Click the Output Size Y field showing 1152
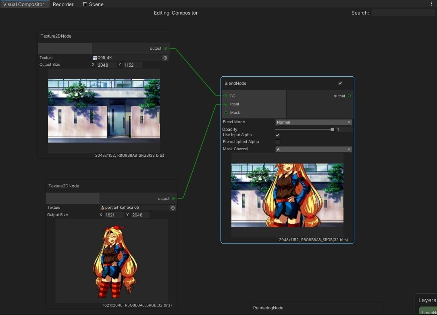437x315 pixels. (133, 65)
